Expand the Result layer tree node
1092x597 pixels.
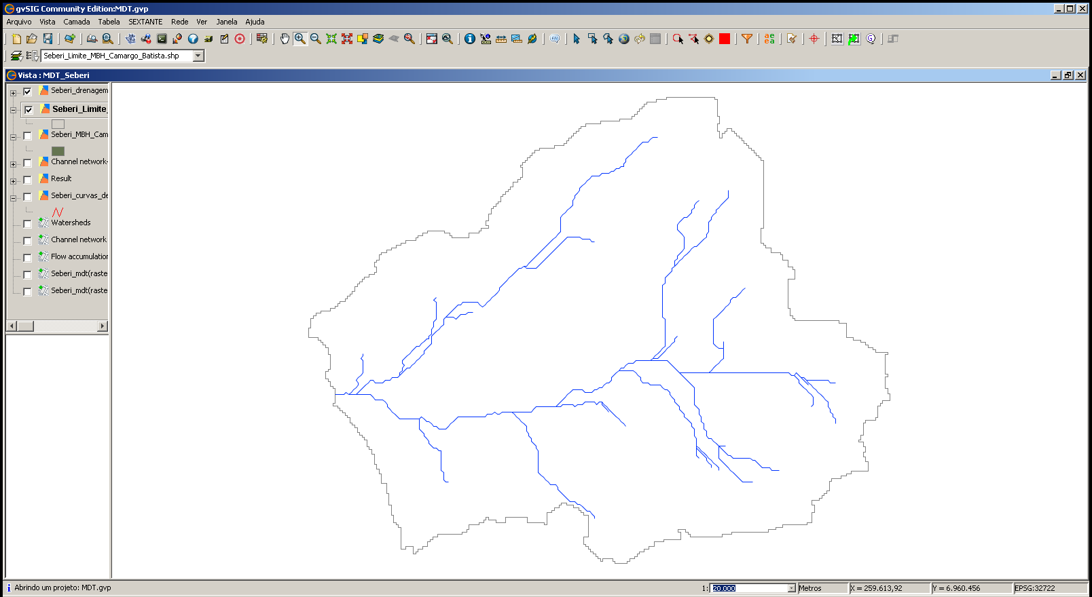click(x=13, y=181)
